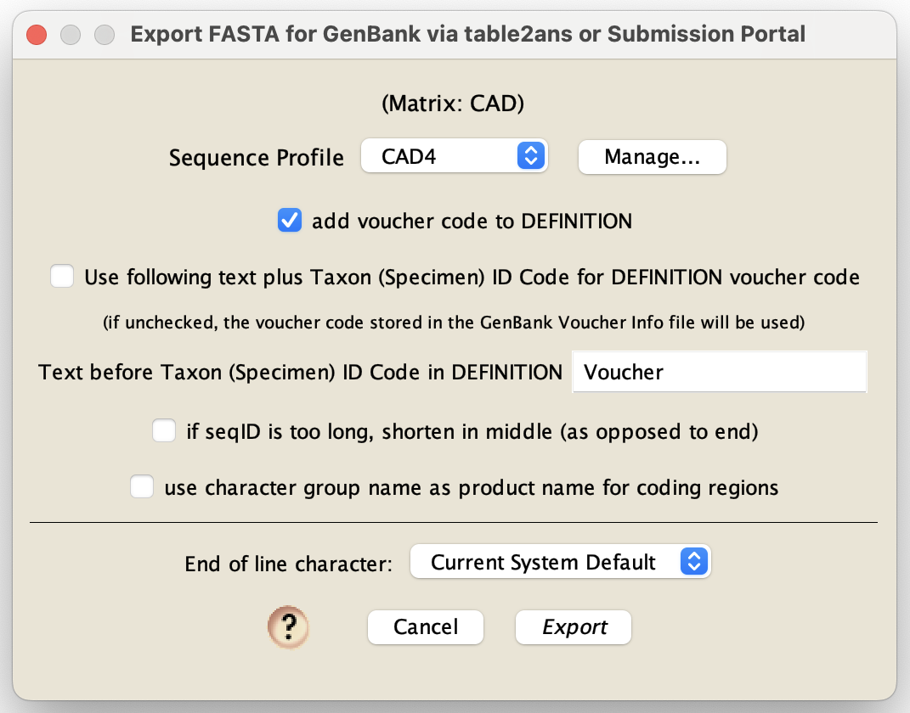Enable "use character group name as product name"

click(141, 487)
